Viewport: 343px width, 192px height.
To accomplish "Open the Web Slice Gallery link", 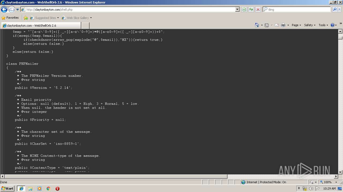I will (x=75, y=18).
